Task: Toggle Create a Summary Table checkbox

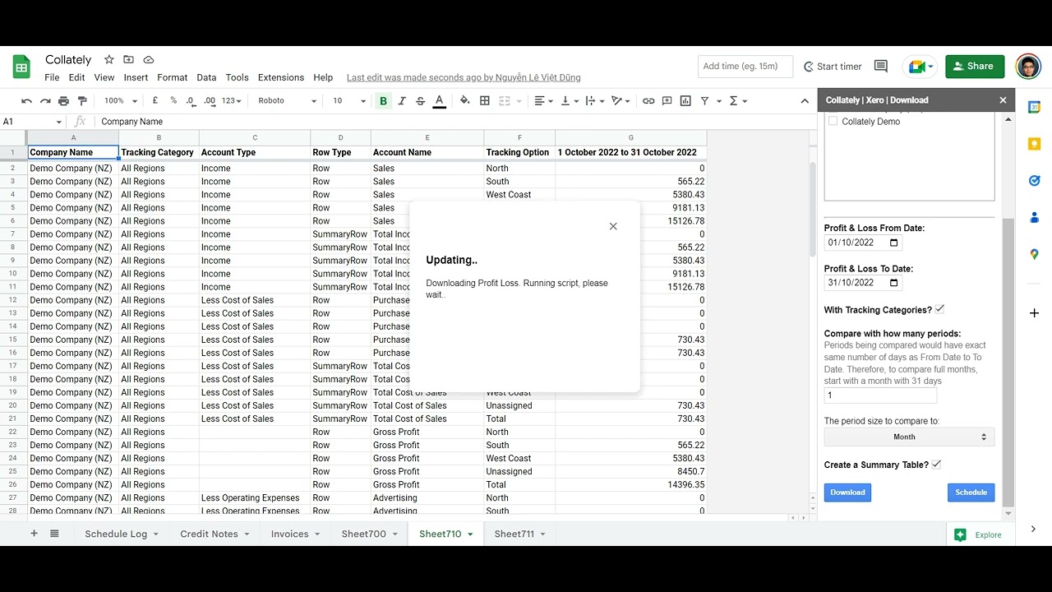Action: (x=936, y=464)
